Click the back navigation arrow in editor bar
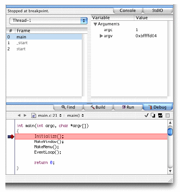180x192 pixels. pos(19,115)
